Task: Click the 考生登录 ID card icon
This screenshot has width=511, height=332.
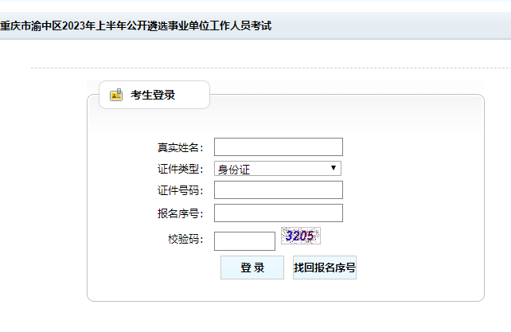Action: tap(116, 96)
